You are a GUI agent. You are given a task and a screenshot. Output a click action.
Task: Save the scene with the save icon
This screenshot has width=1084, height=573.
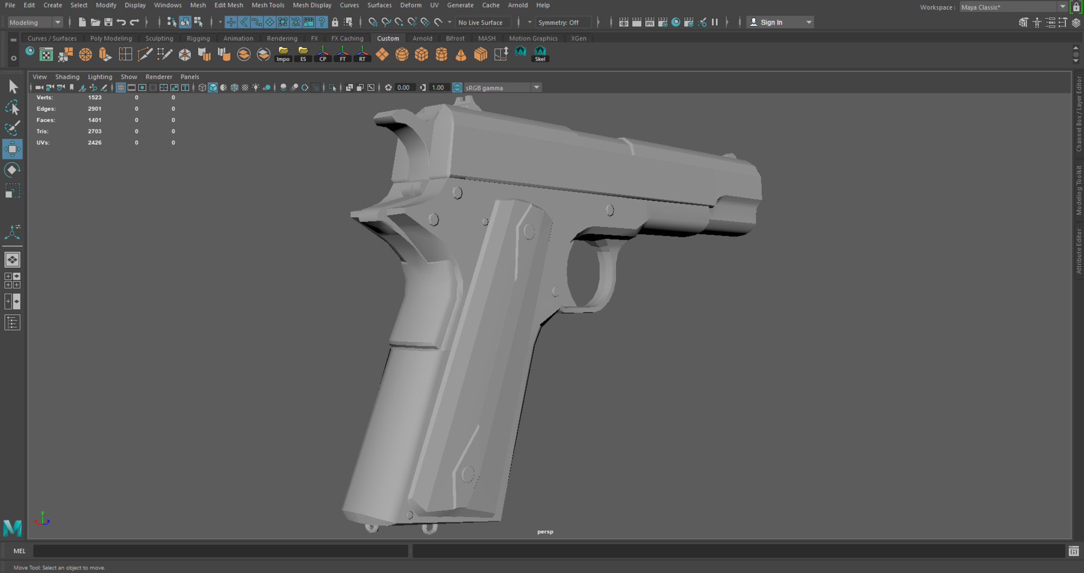coord(108,22)
